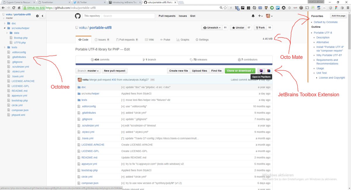351x190 pixels.
Task: Open UTF8.php in the Octotree sidebar
Action: (x=20, y=42)
